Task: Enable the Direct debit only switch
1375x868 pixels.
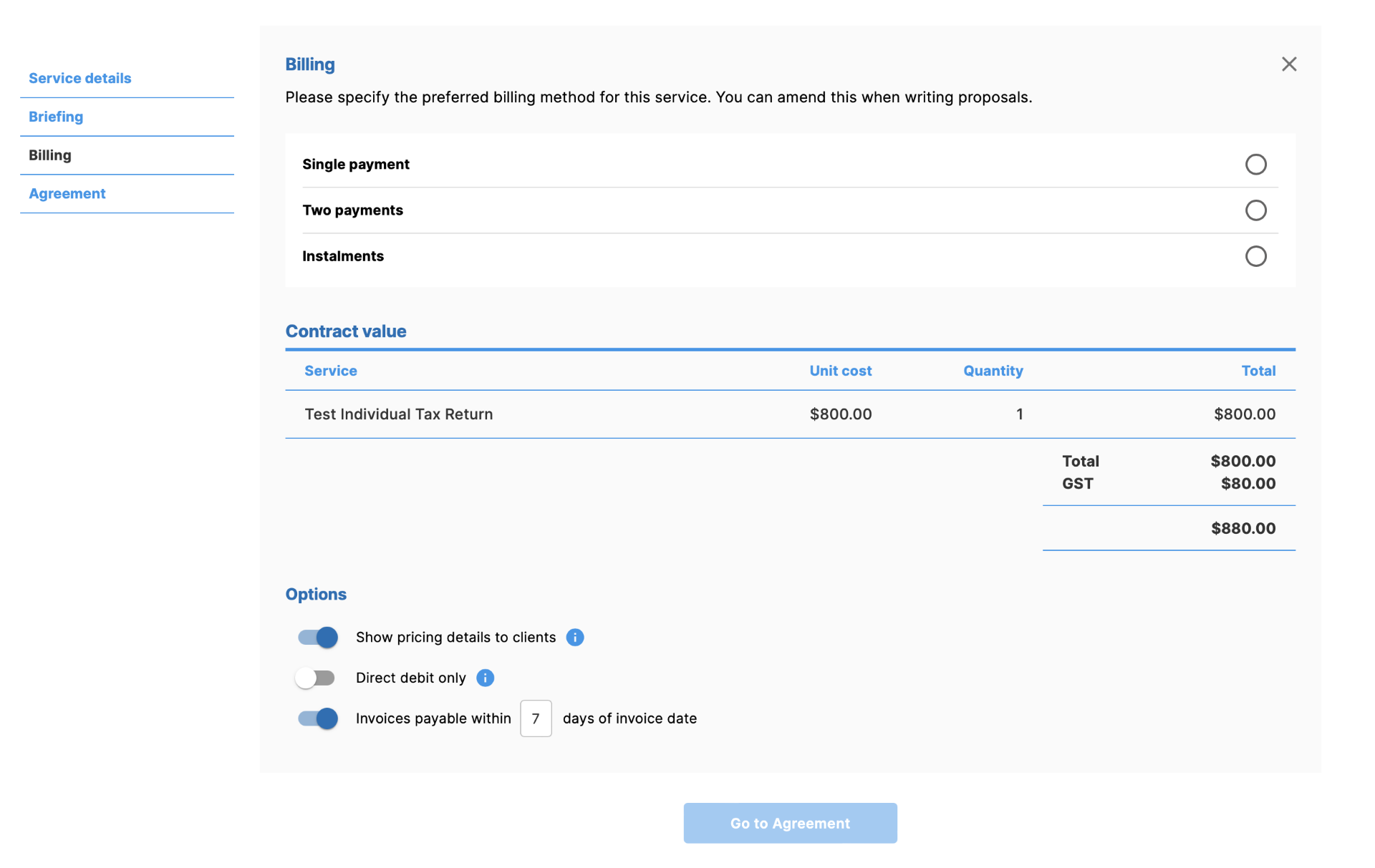Action: 316,678
